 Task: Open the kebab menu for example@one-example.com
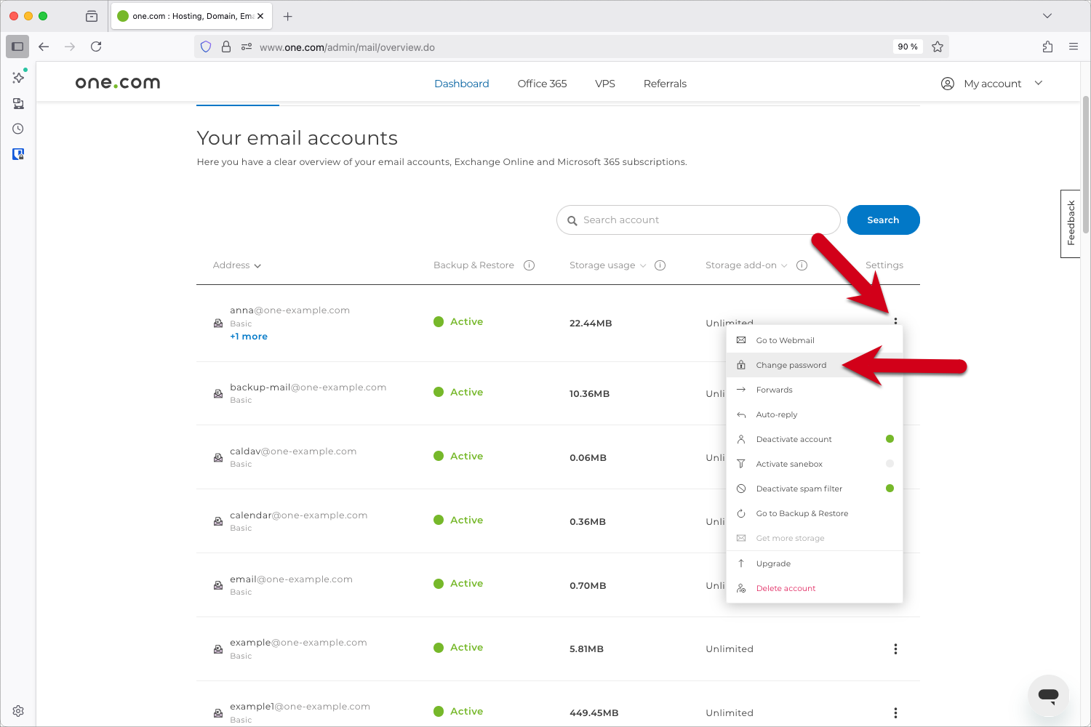click(895, 648)
